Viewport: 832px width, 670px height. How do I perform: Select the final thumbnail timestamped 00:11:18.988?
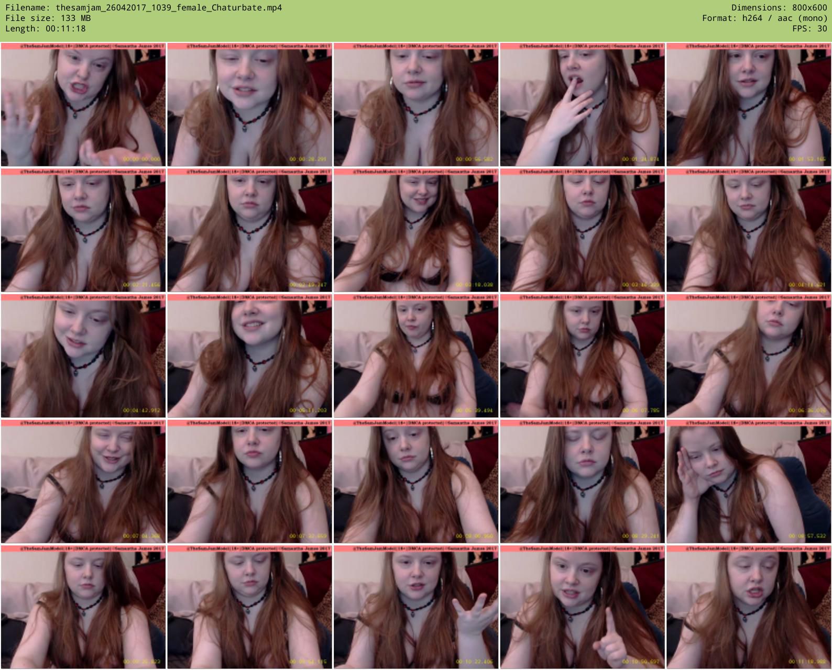click(x=749, y=607)
